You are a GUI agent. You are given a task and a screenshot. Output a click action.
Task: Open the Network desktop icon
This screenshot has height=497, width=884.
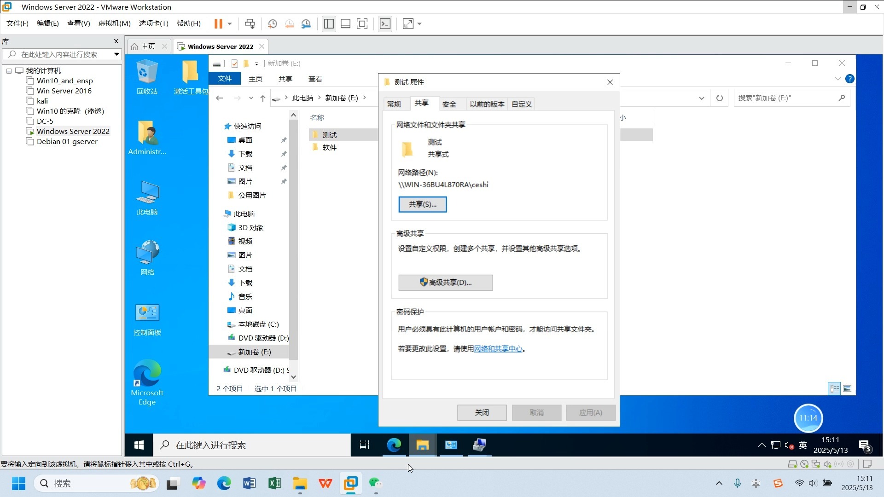[x=147, y=258]
